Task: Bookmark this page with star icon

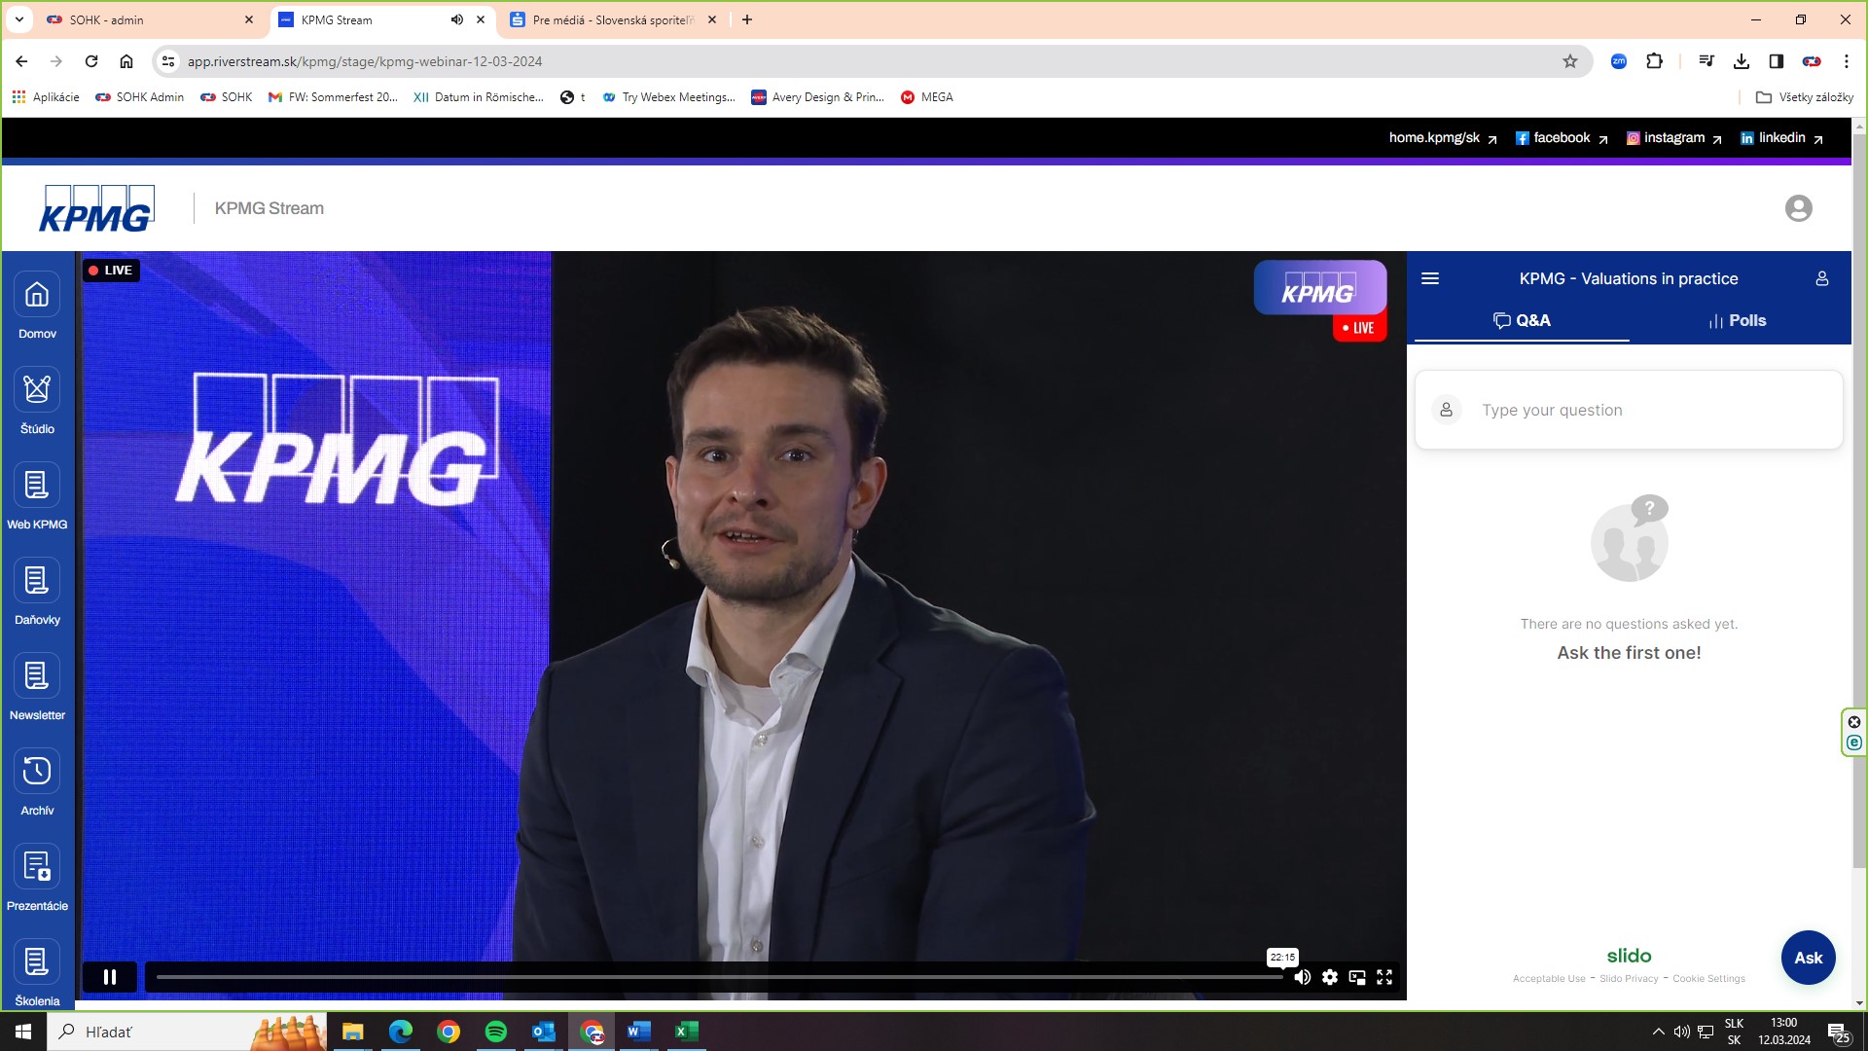Action: point(1570,61)
